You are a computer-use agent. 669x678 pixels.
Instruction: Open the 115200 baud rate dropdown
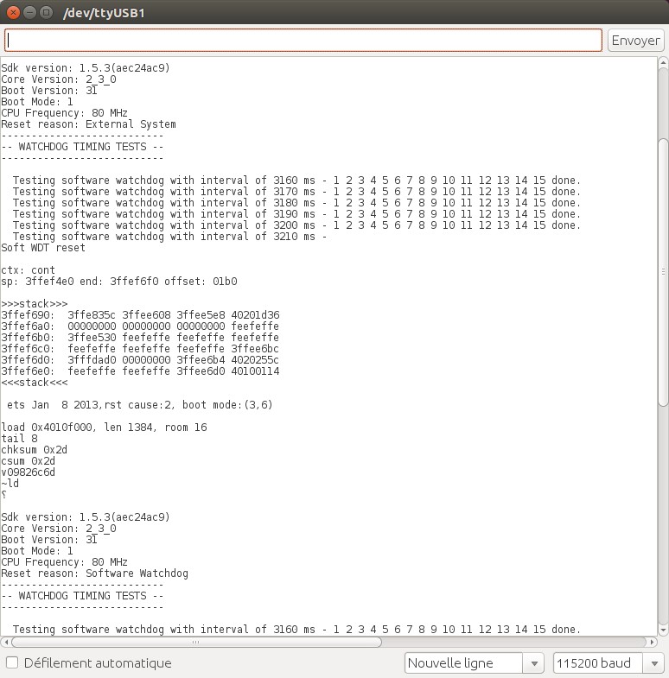(608, 663)
